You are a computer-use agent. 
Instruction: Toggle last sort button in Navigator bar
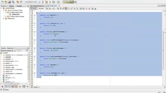[x=27, y=87]
